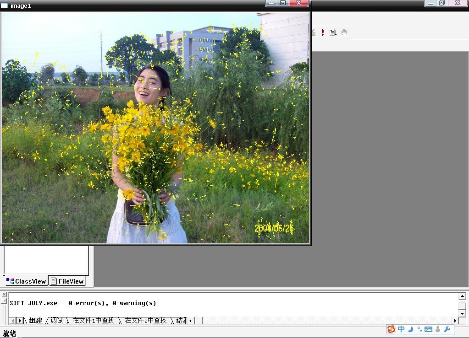Image resolution: width=469 pixels, height=338 pixels.
Task: Click the Sogou S logo in IME bar
Action: click(391, 329)
